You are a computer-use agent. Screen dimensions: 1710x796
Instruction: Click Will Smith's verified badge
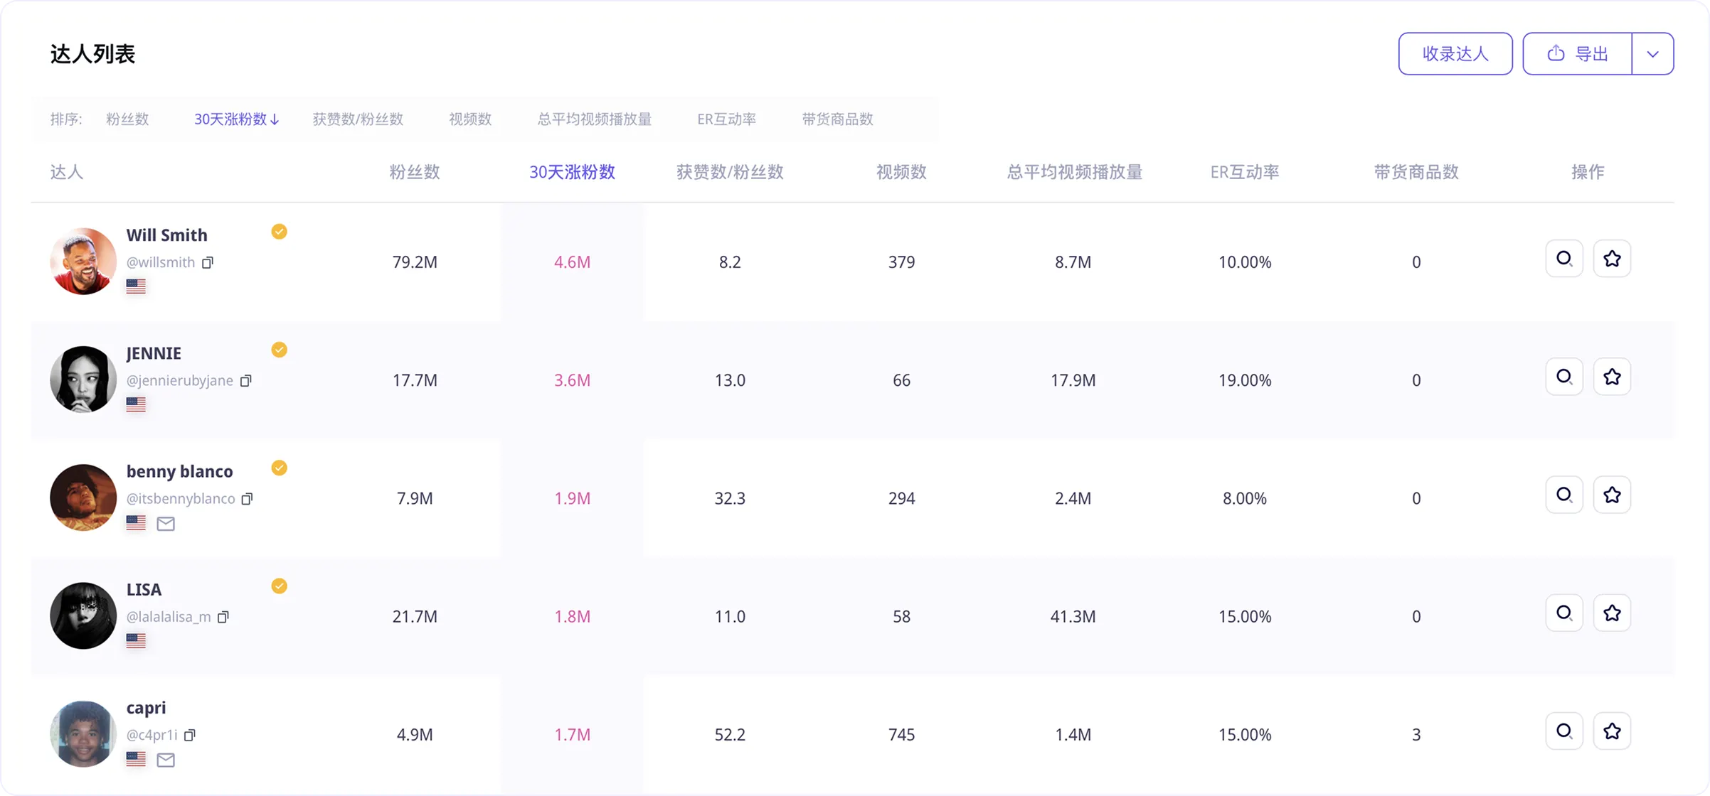279,232
